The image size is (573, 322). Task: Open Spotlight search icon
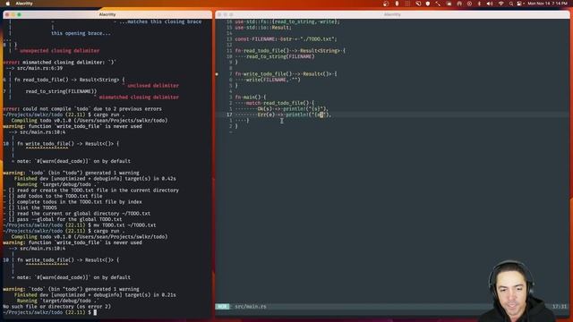click(x=511, y=4)
